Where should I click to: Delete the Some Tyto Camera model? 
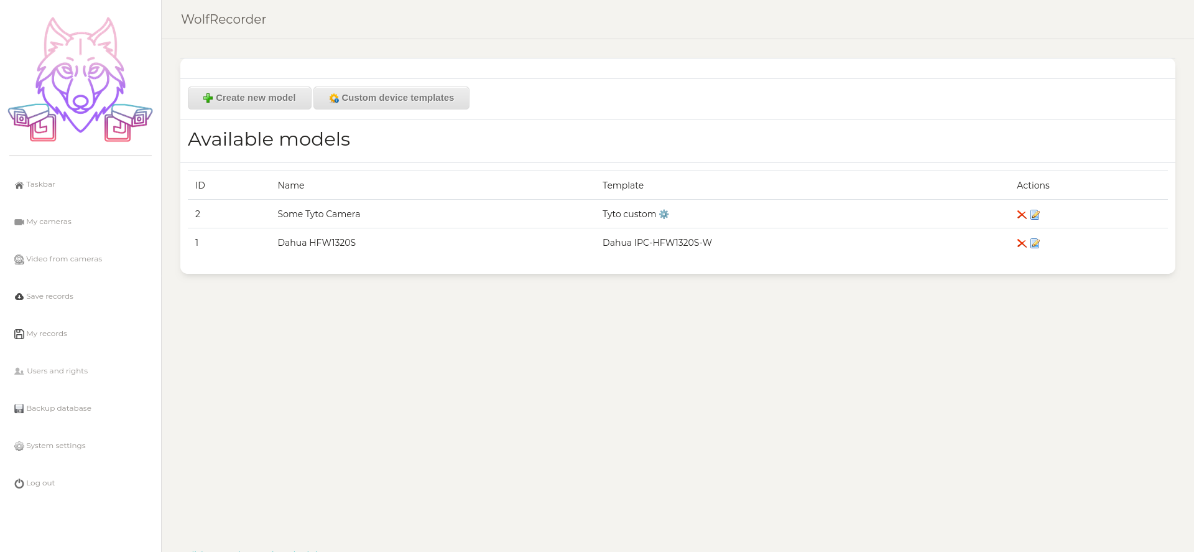click(x=1021, y=215)
